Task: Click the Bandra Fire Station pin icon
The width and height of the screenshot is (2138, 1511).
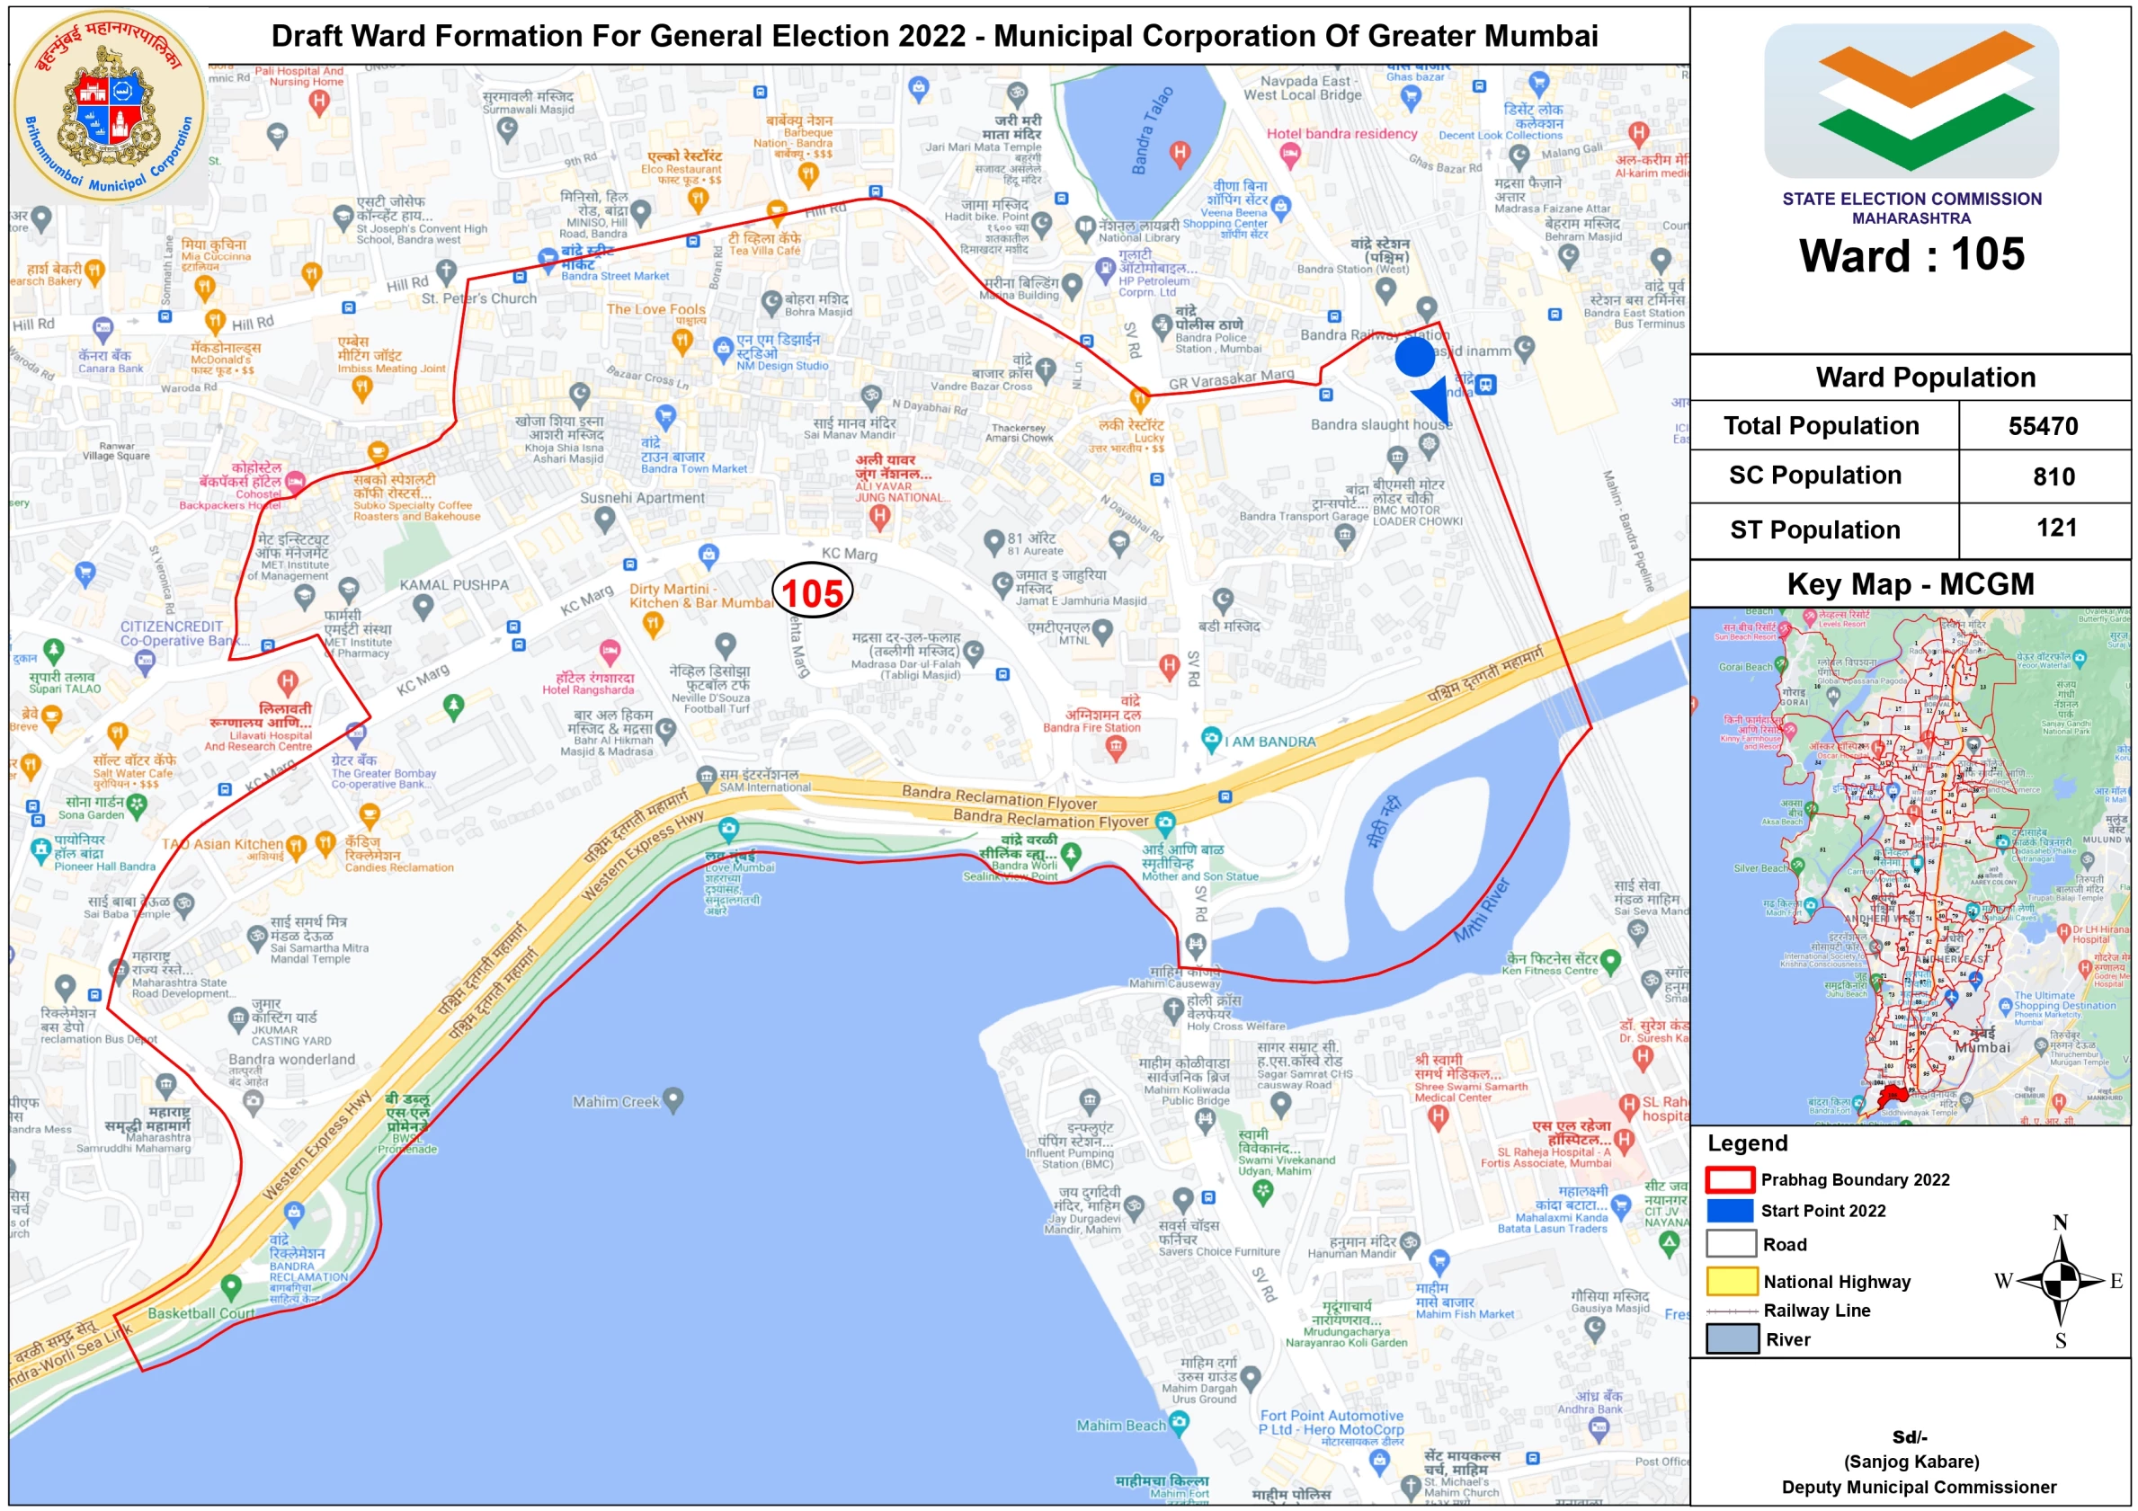Action: pyautogui.click(x=1116, y=748)
